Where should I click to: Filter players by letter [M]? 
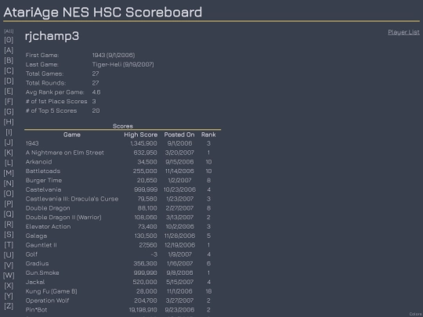(9, 173)
